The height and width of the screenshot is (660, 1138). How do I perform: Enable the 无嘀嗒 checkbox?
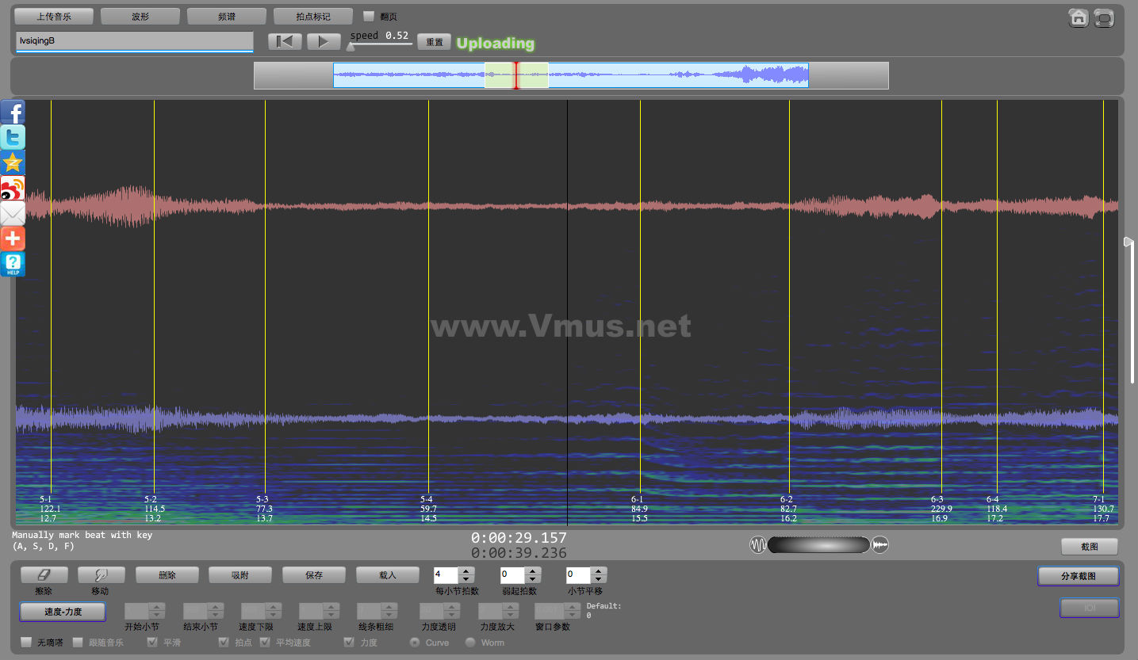coord(26,642)
